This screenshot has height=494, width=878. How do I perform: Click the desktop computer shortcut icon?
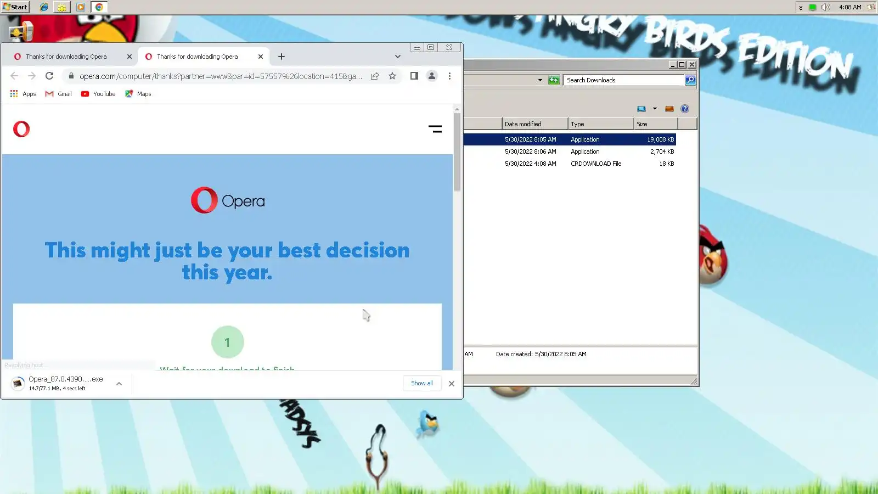21,32
